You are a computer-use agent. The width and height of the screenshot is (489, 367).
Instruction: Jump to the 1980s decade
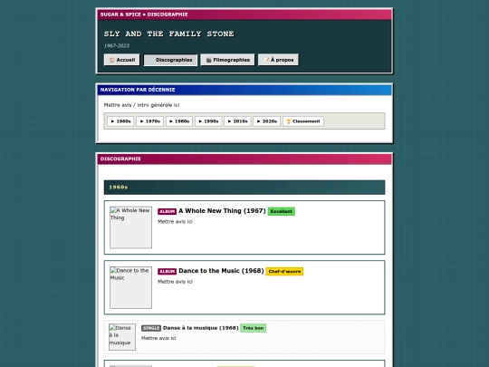click(179, 121)
